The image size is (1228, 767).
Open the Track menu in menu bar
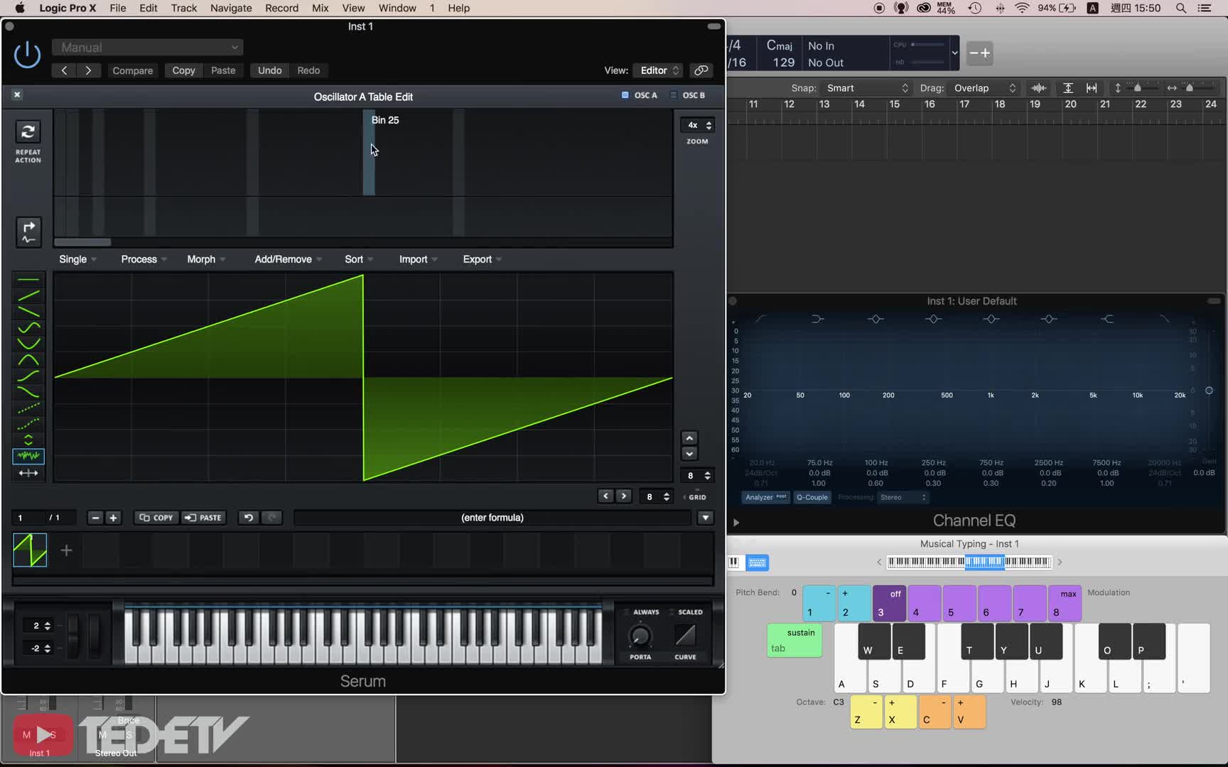coord(183,8)
